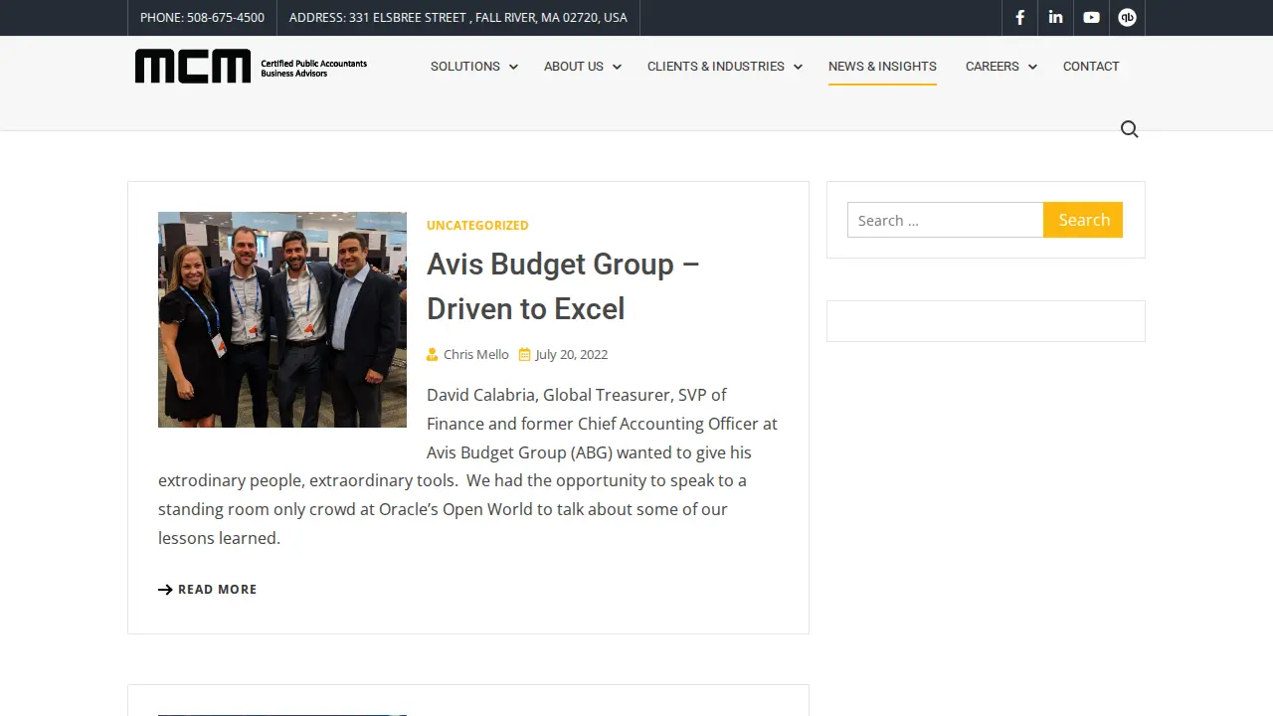
Task: Expand the Solutions menu chevron
Action: click(x=513, y=67)
